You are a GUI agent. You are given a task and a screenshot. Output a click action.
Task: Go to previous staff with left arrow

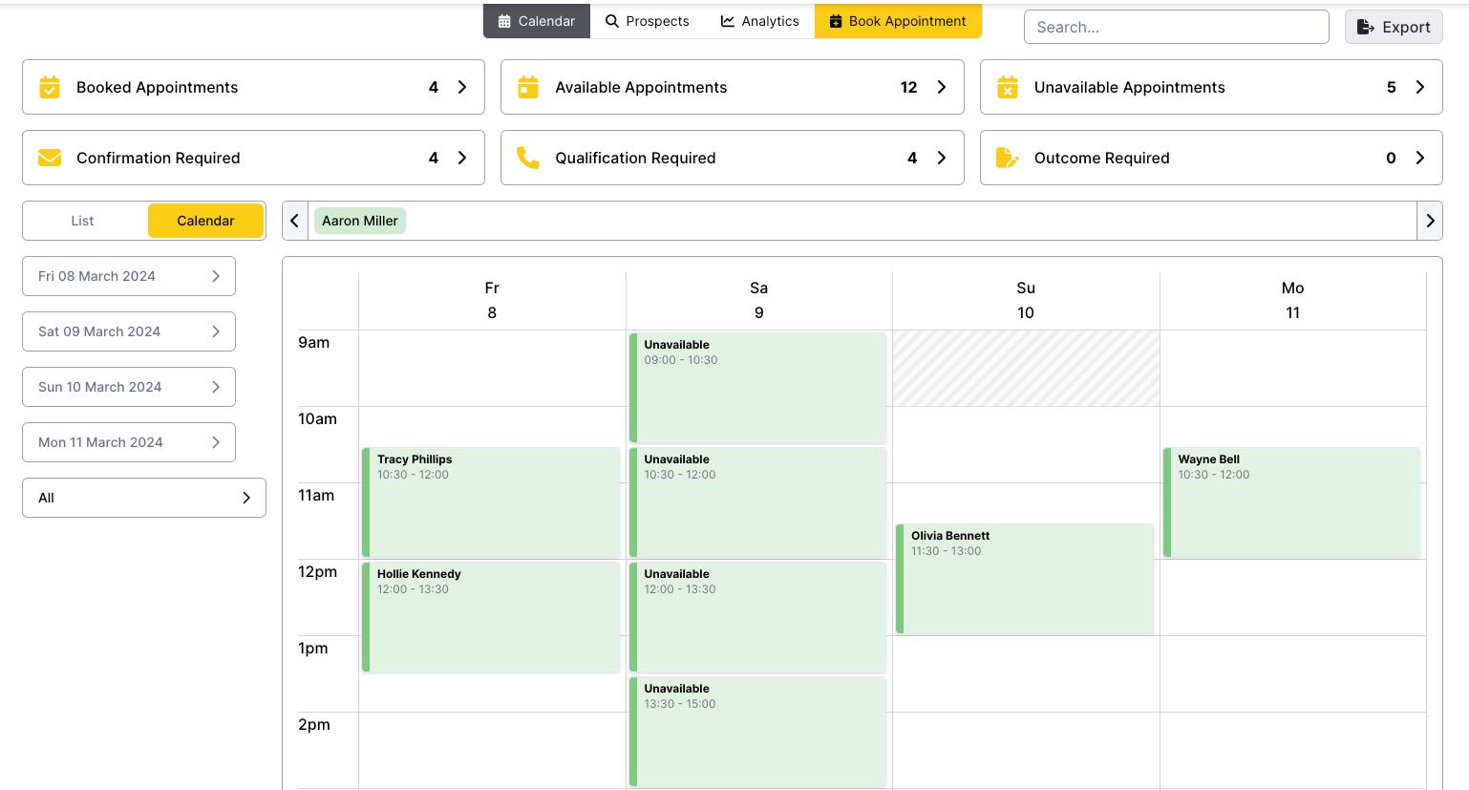[295, 221]
